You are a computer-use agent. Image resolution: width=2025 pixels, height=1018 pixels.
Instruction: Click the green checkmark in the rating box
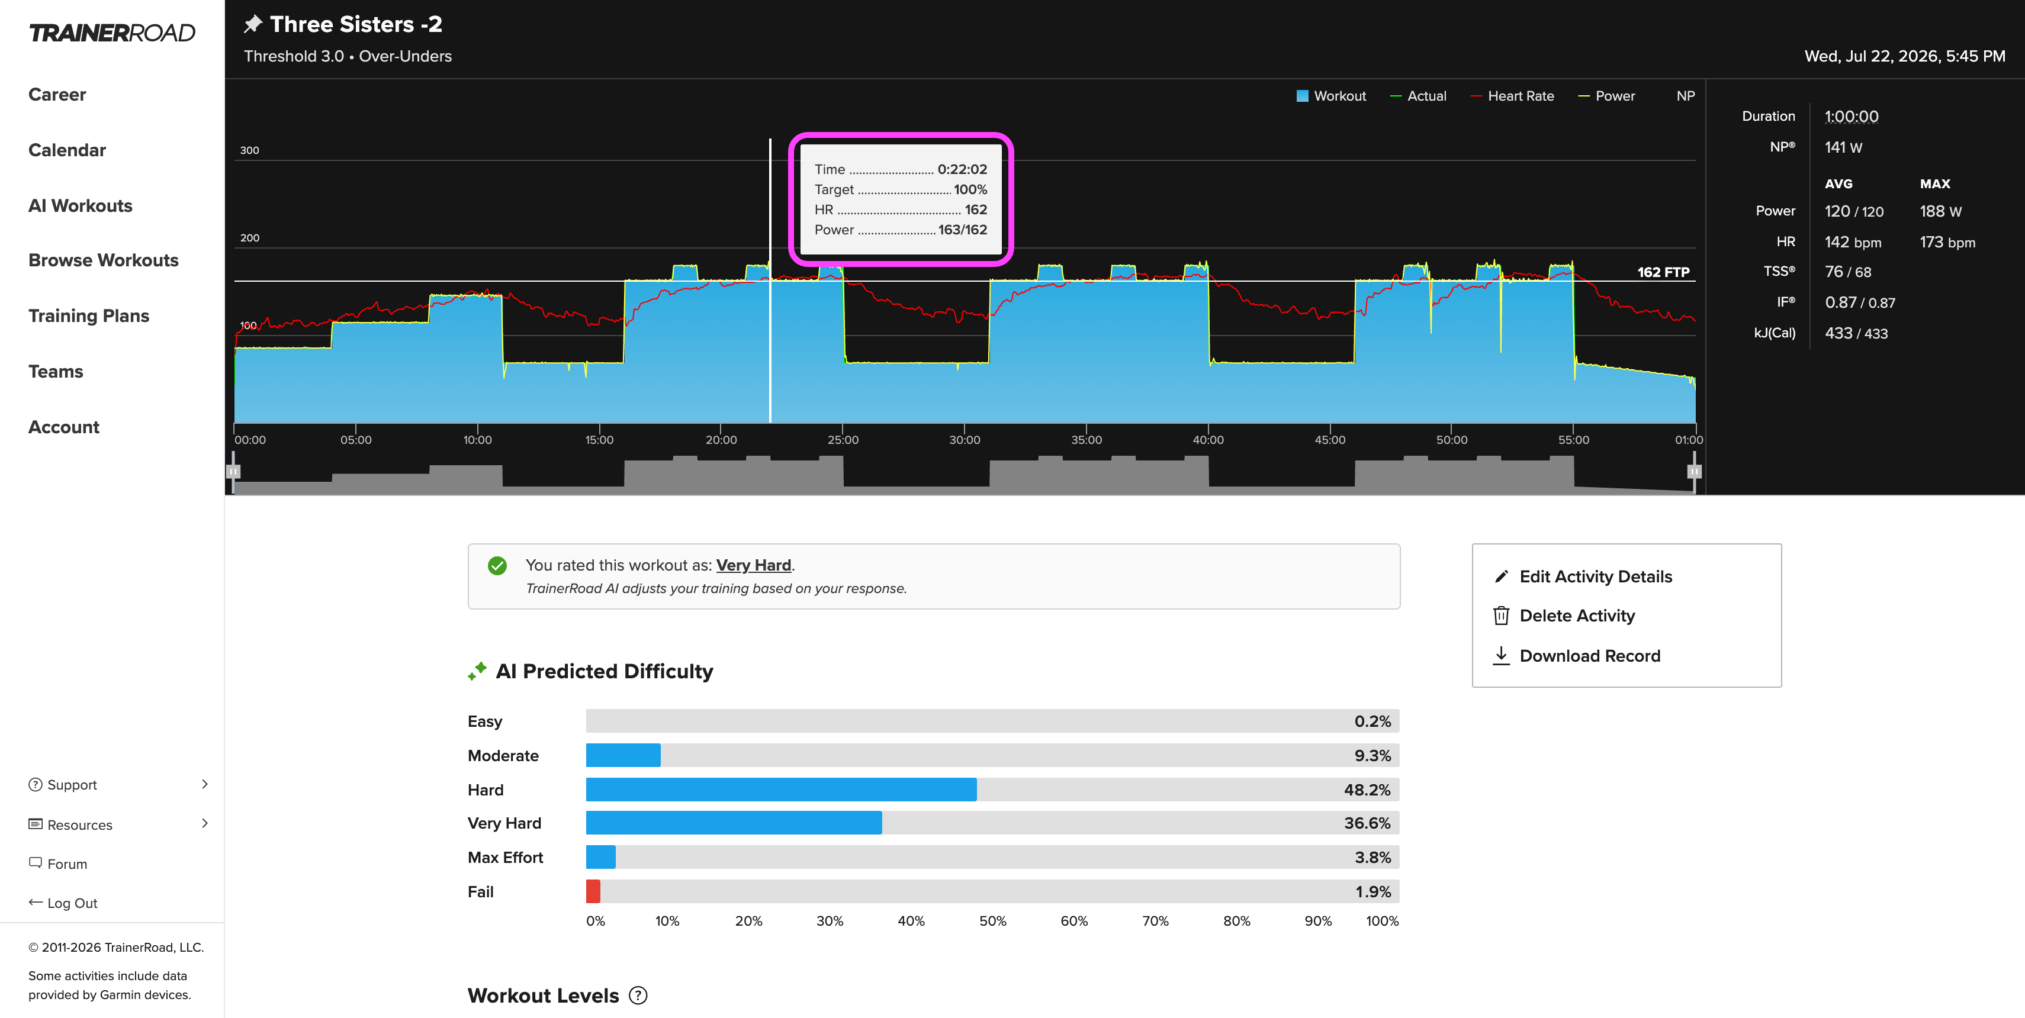[497, 566]
